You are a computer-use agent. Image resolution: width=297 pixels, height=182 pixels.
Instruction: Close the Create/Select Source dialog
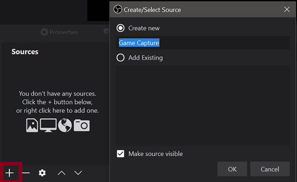coord(287,8)
